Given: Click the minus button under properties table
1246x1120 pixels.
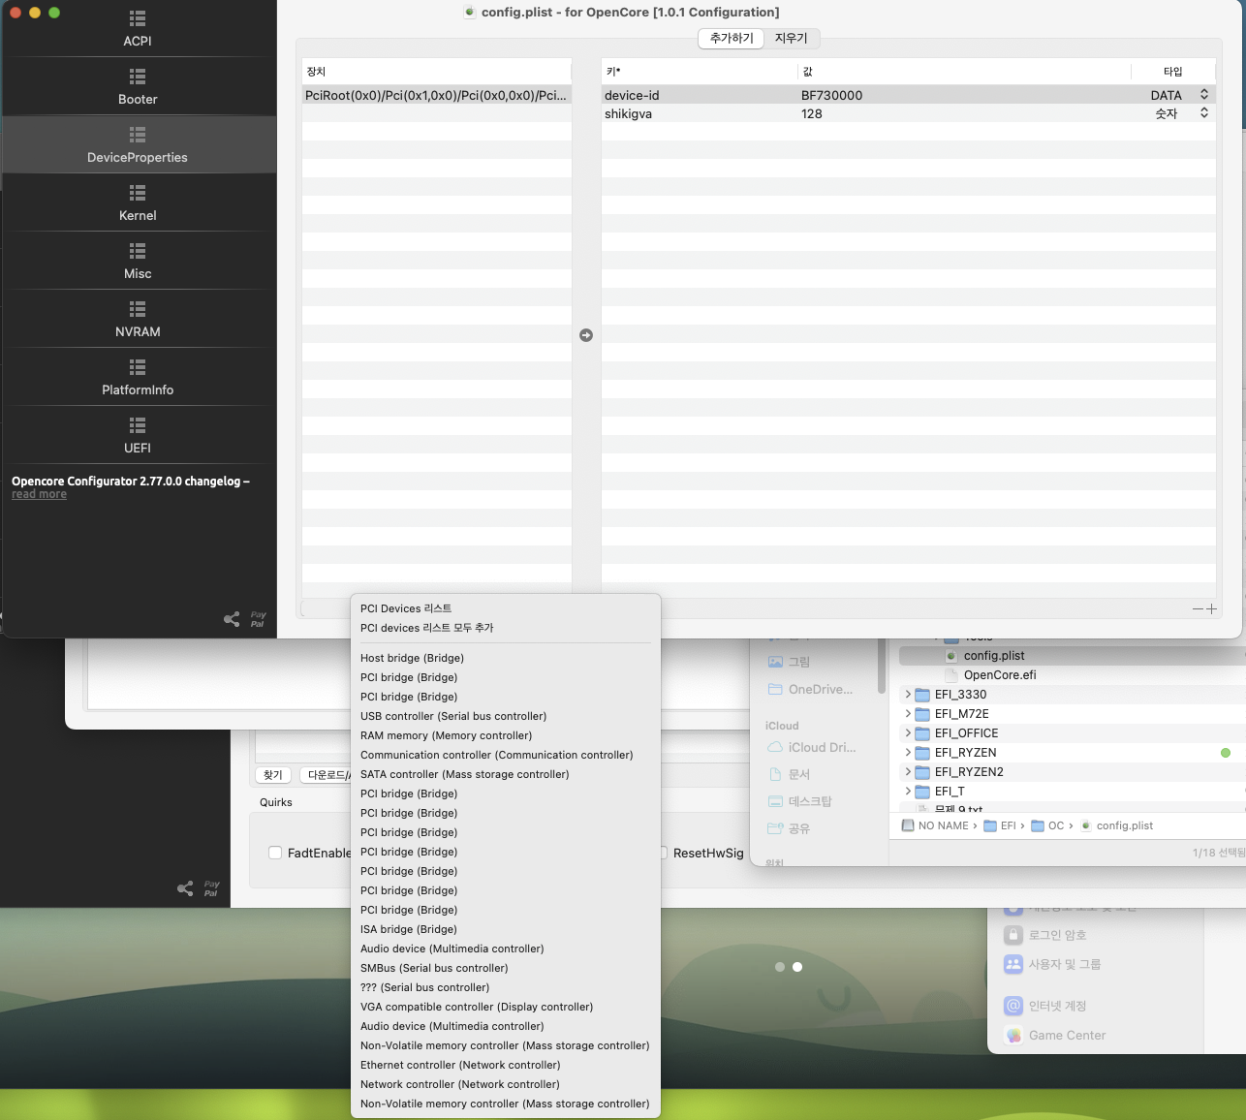Looking at the screenshot, I should click(x=1198, y=608).
